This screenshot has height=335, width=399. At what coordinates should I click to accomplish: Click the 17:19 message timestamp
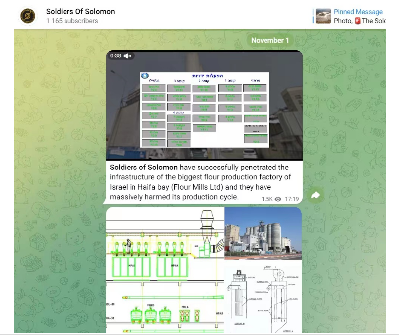(x=292, y=199)
